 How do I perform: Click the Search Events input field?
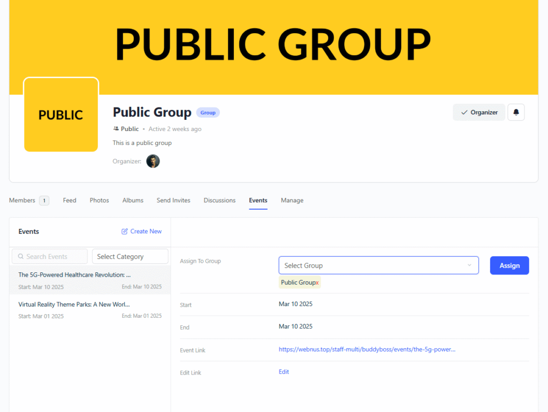click(x=50, y=256)
